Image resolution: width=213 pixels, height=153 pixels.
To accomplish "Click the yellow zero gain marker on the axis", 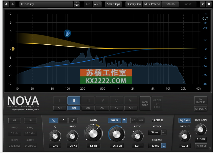I will click(x=13, y=49).
